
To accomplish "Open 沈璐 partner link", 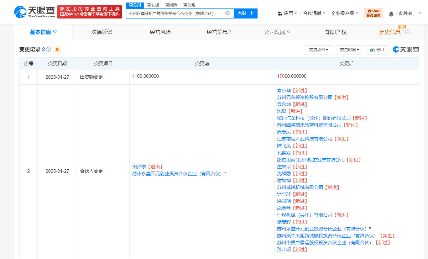I will [282, 111].
